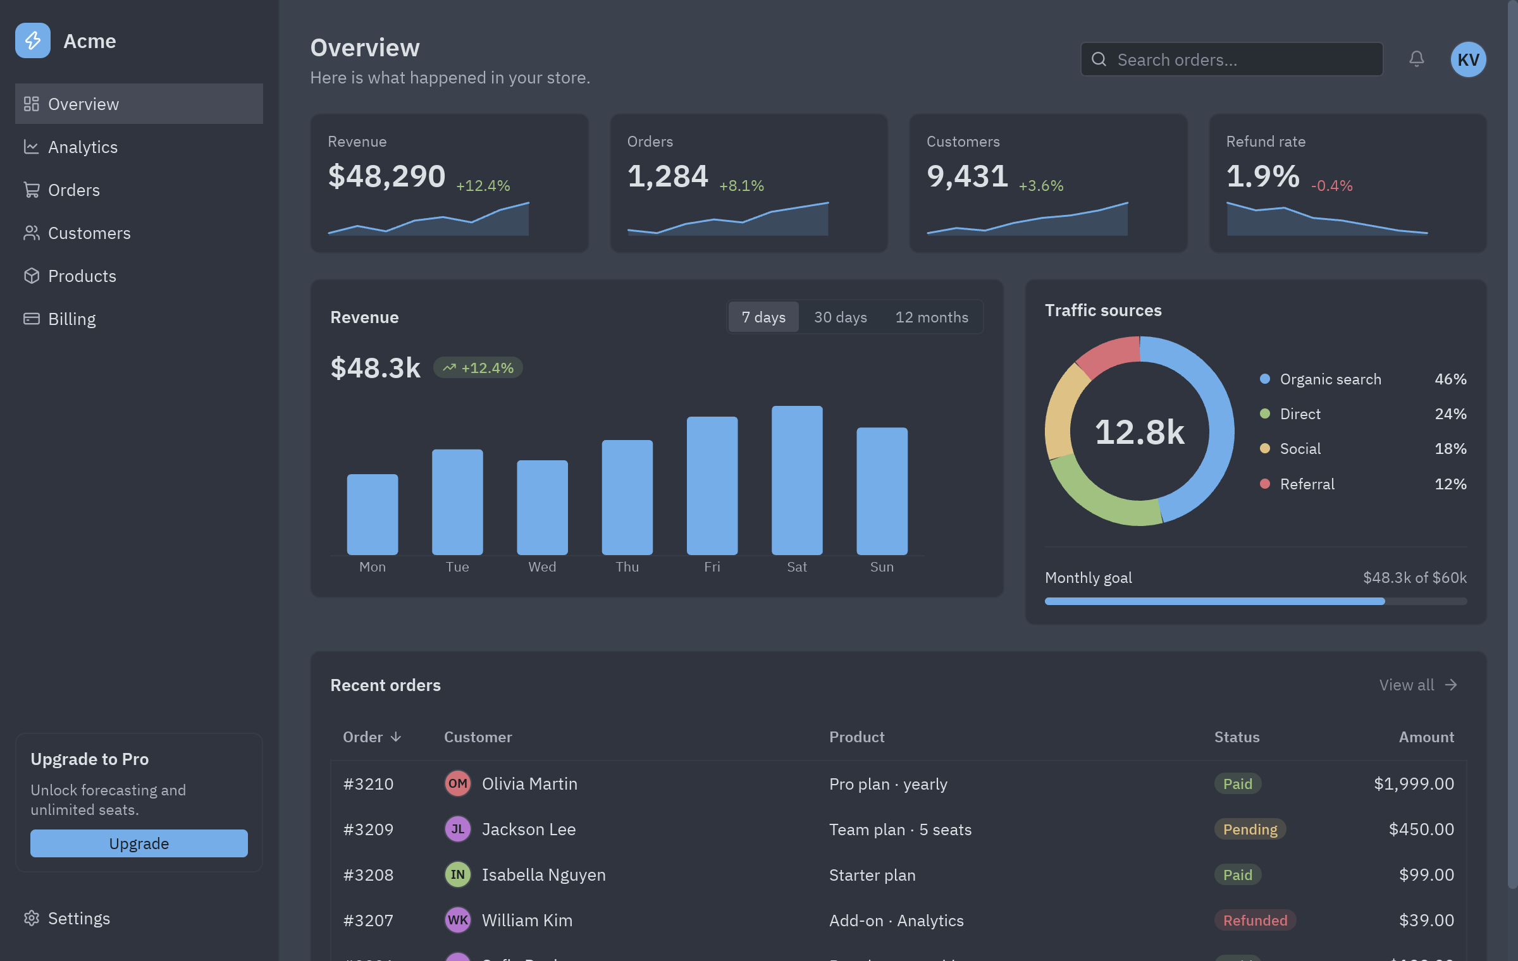
Task: Click the magnifier icon in the search box
Action: point(1099,59)
